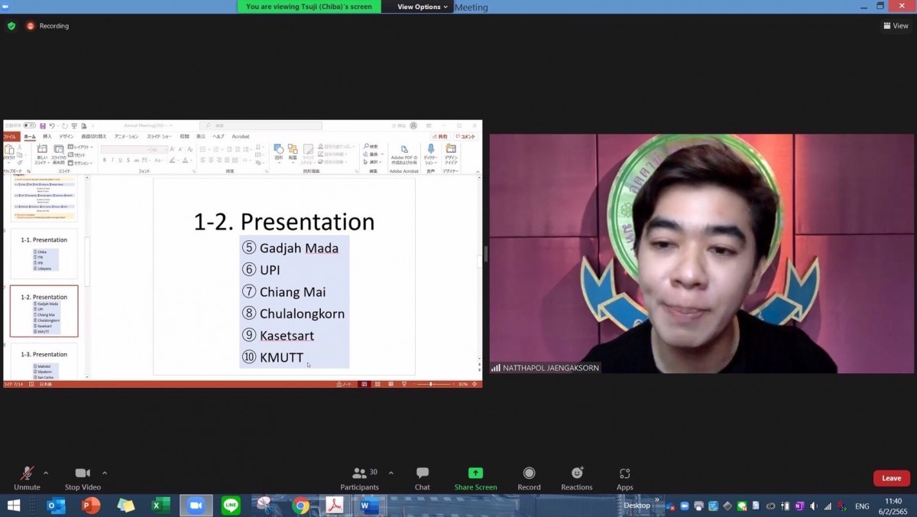Start recording with the Record icon

point(529,473)
